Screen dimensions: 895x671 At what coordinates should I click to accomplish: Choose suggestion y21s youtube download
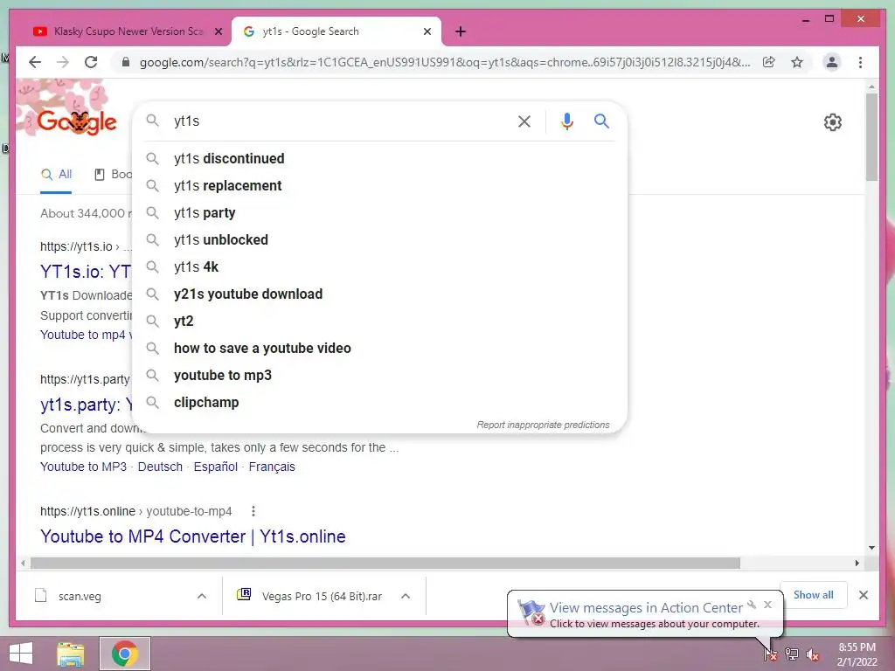379,294
